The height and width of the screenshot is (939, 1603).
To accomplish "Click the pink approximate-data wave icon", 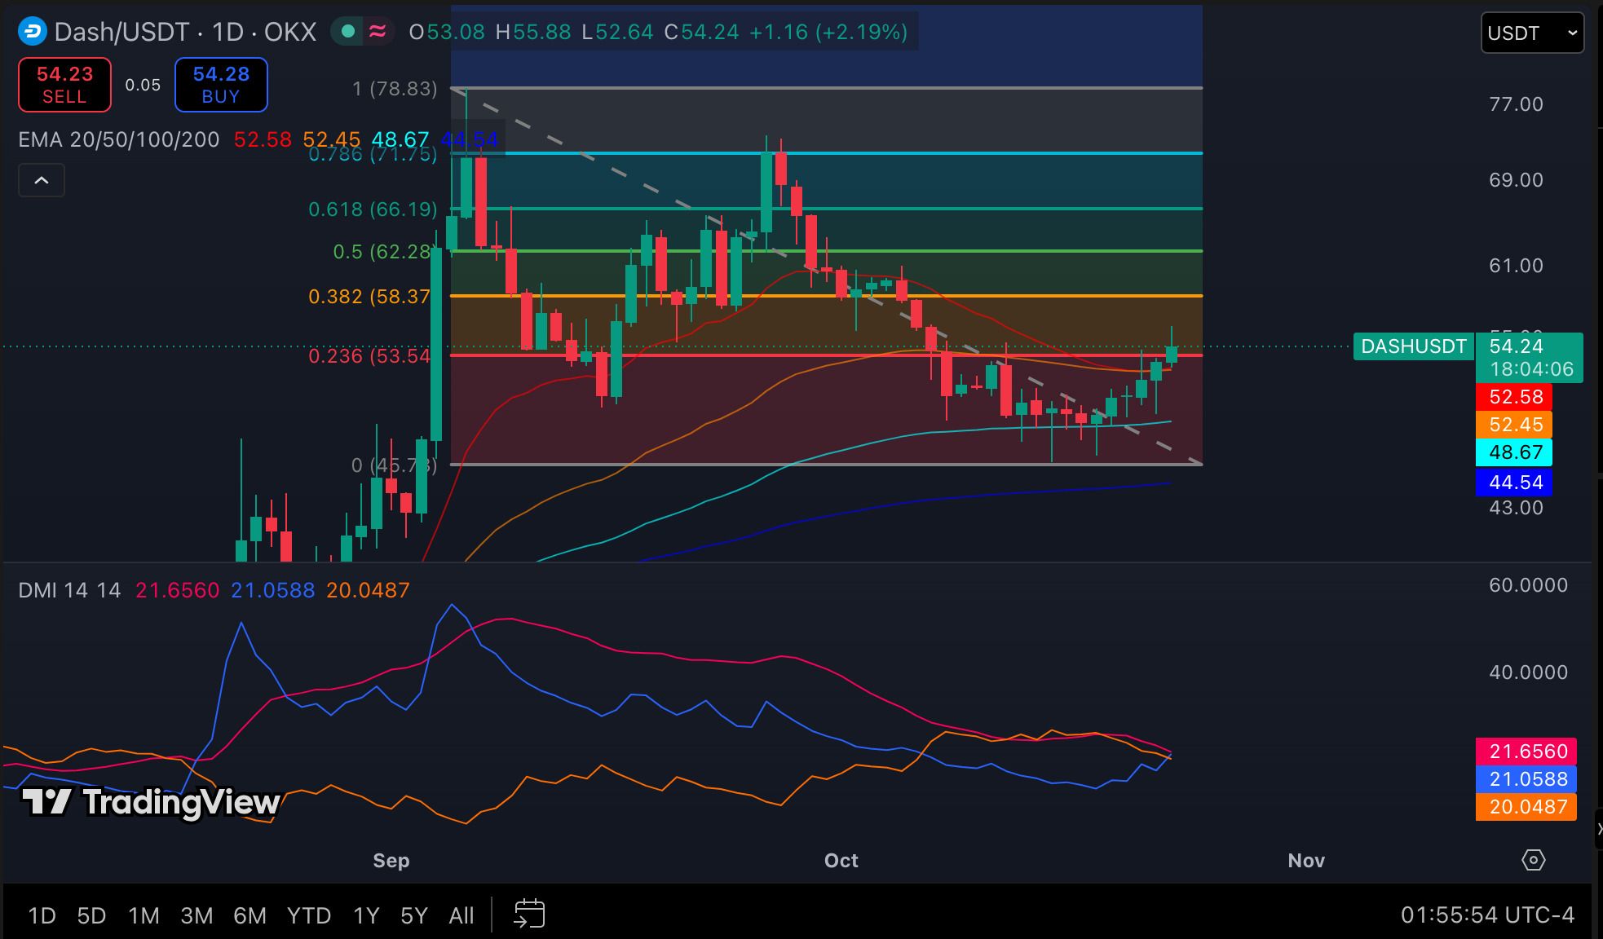I will (x=377, y=32).
